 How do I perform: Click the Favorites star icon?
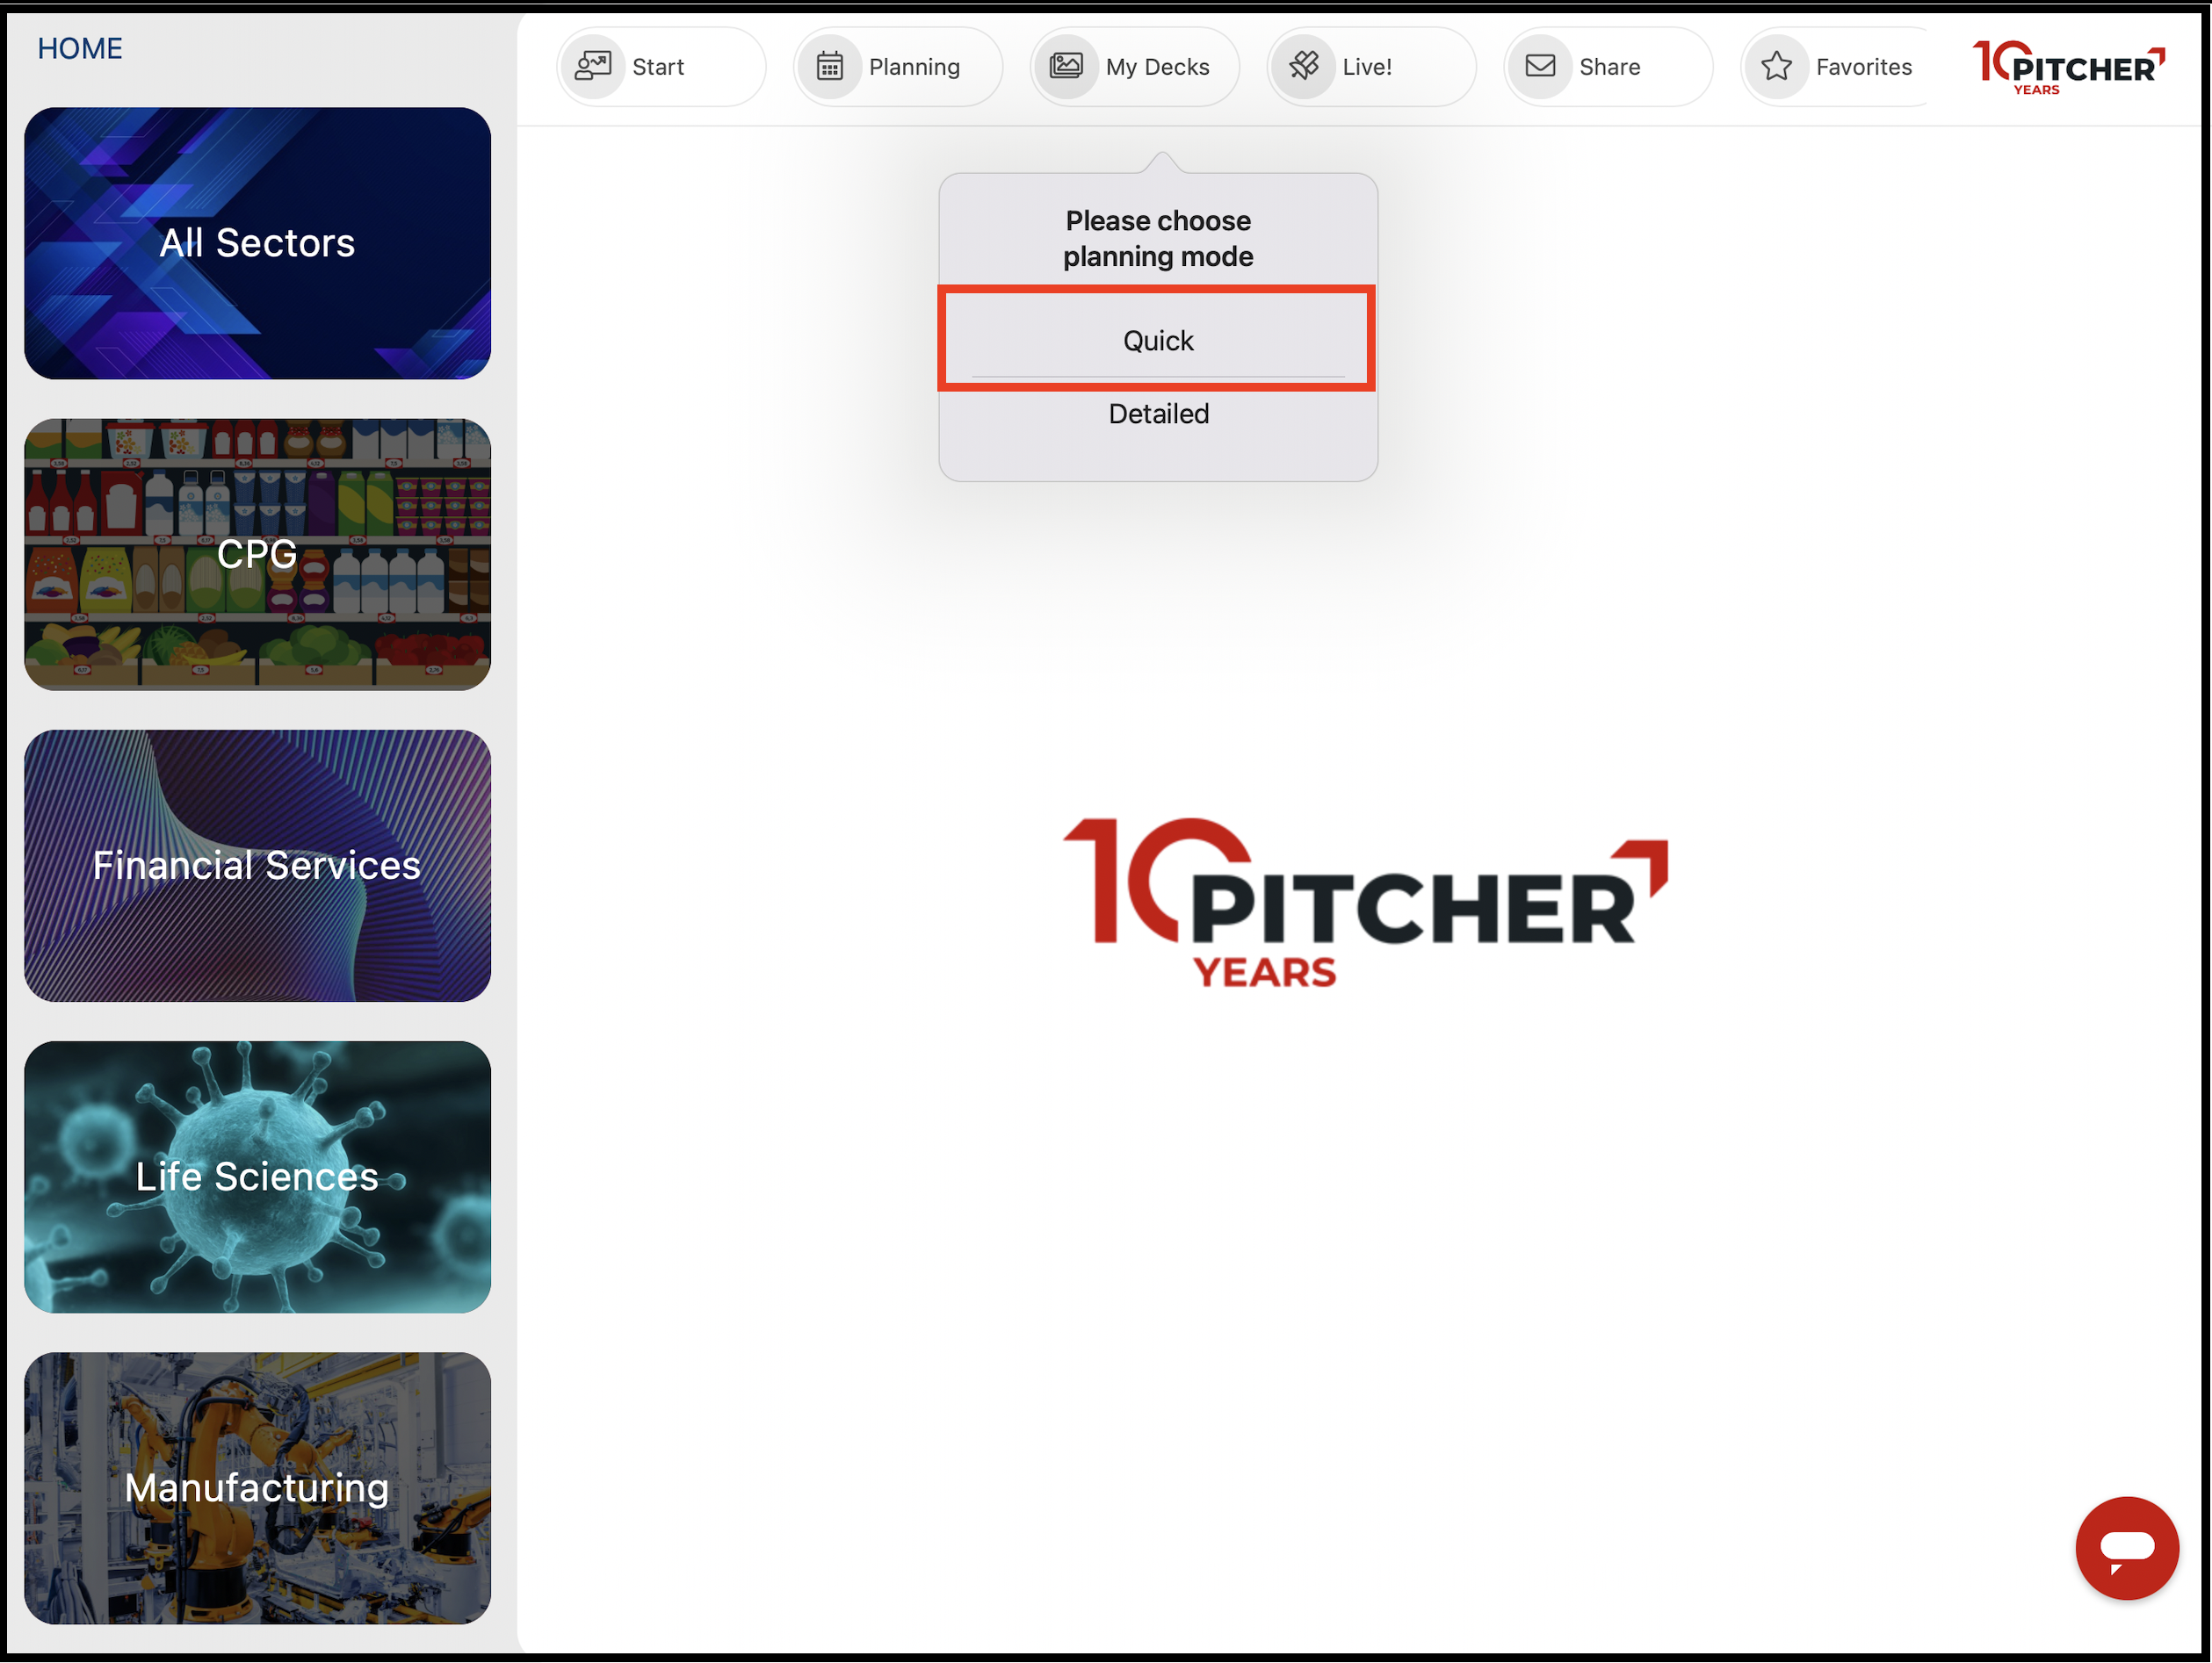click(1776, 66)
